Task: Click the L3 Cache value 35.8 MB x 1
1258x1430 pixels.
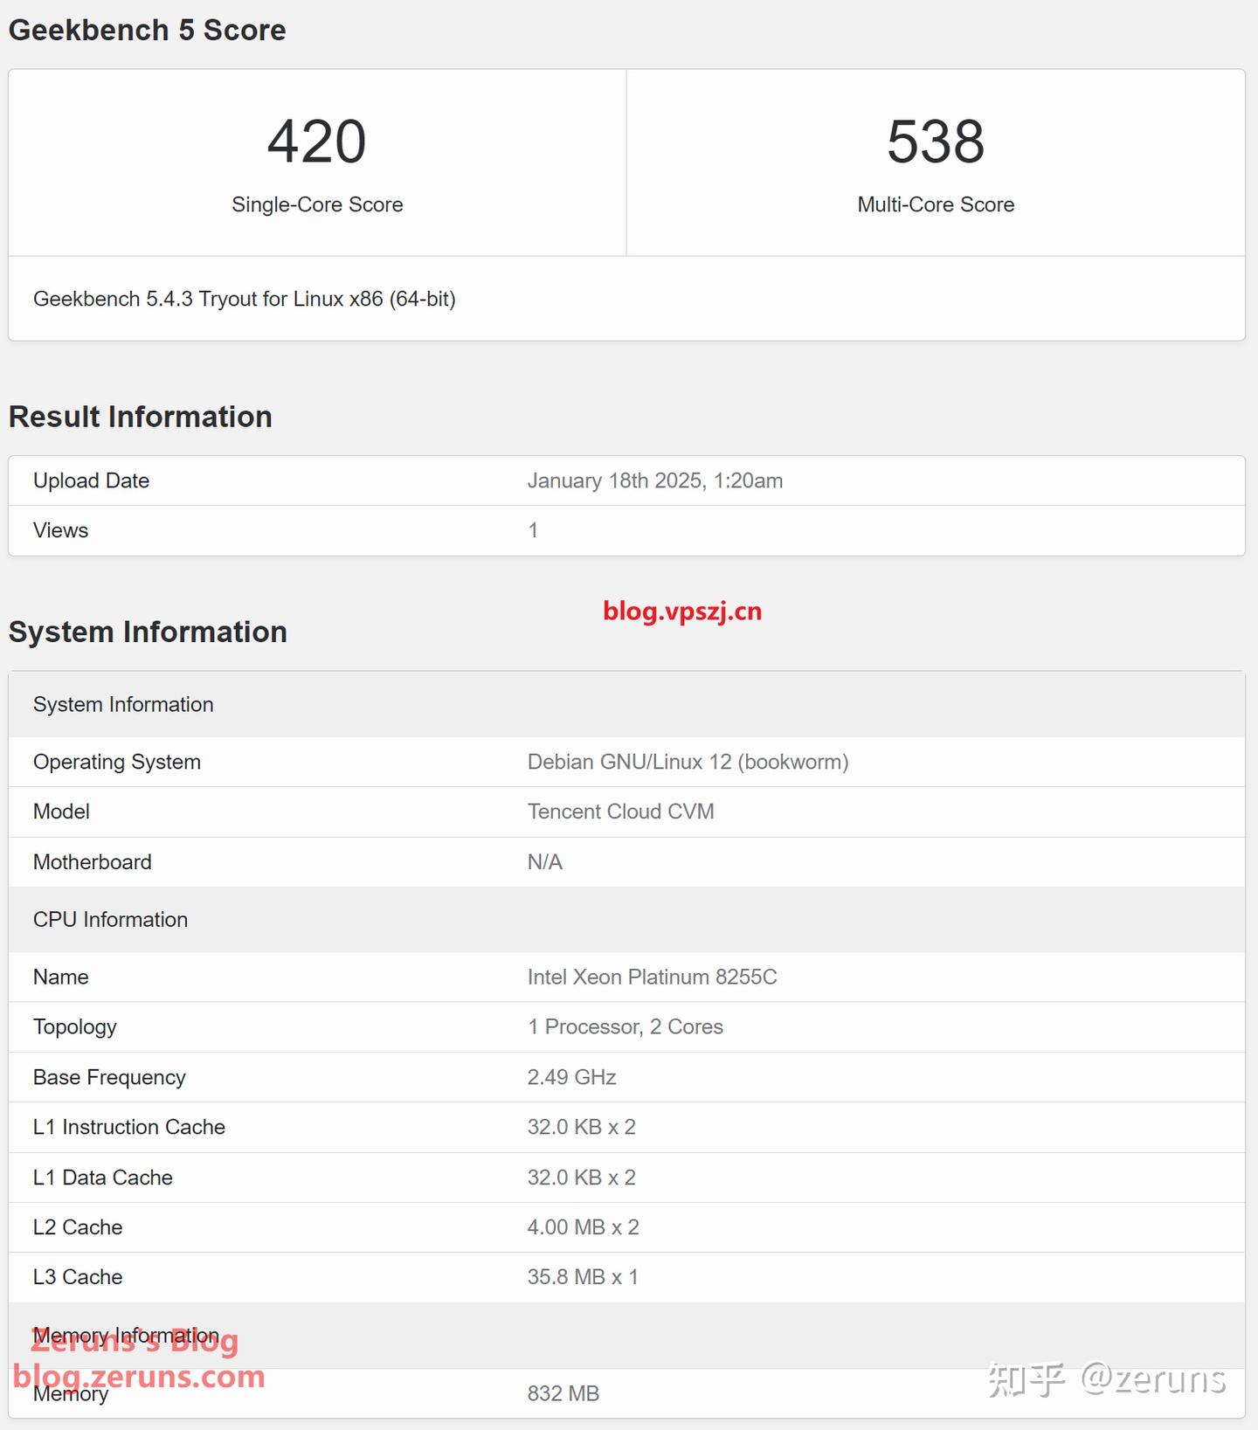Action: click(583, 1277)
